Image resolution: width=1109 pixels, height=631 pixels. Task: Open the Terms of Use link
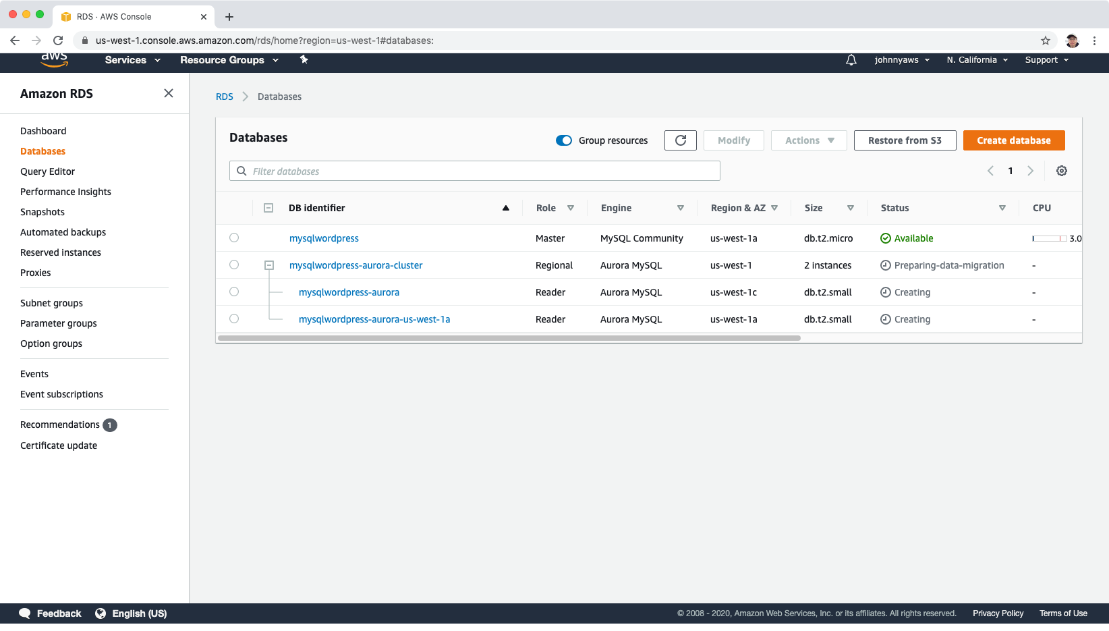tap(1063, 613)
